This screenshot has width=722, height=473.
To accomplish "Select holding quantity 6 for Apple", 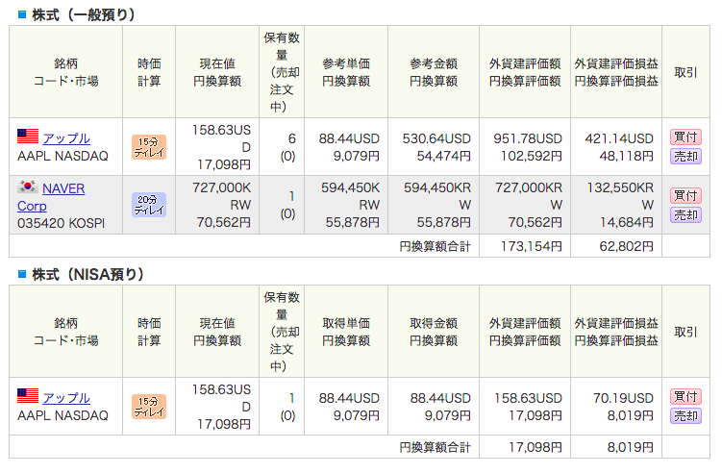I will point(291,138).
